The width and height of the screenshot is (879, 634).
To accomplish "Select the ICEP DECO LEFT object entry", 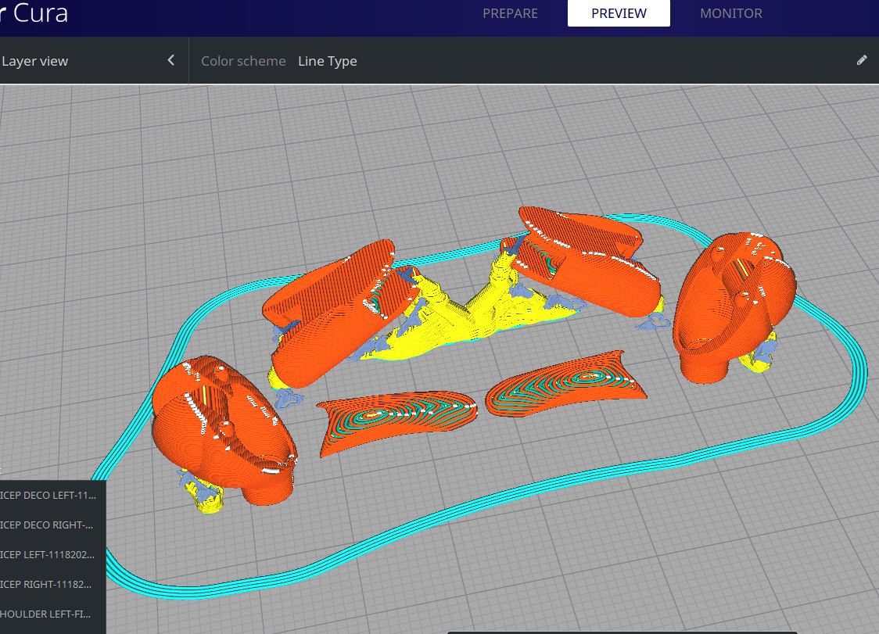I will (x=48, y=496).
